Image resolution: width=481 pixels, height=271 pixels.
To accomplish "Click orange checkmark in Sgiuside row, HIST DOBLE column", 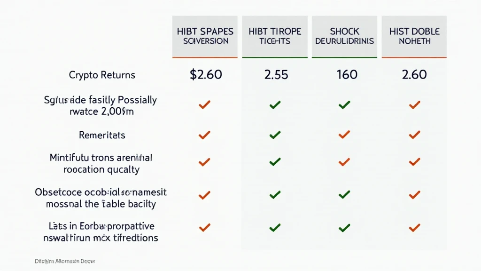I will click(414, 105).
